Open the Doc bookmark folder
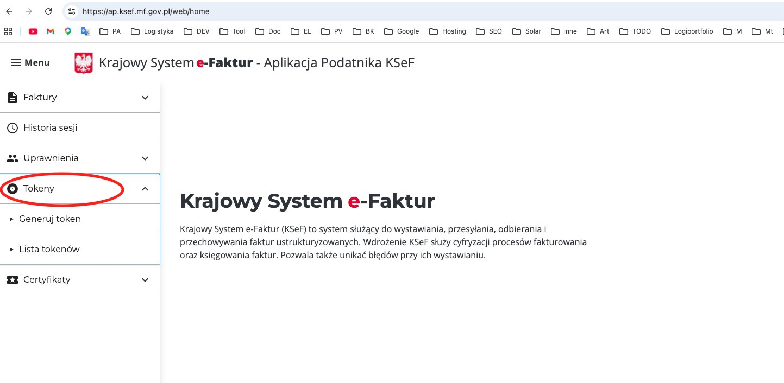 click(268, 31)
